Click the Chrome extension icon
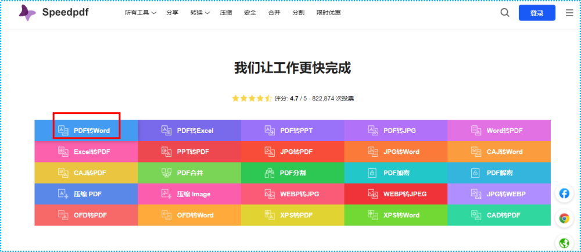Screen dimensions: 581x252 (x=564, y=218)
